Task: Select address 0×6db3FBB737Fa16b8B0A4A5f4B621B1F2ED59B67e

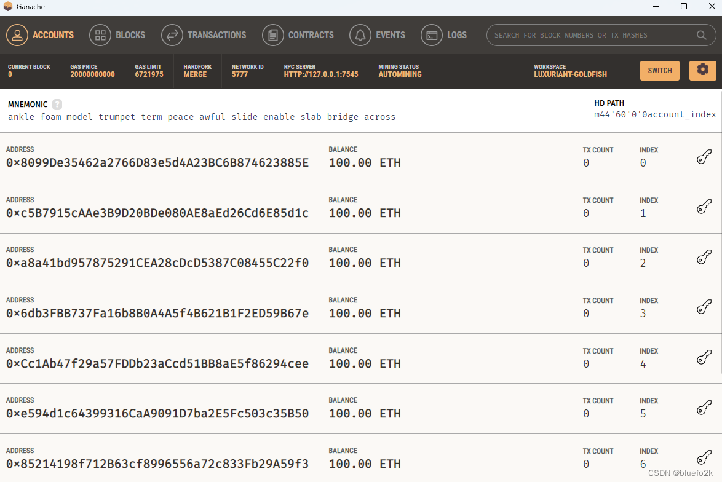Action: point(157,313)
